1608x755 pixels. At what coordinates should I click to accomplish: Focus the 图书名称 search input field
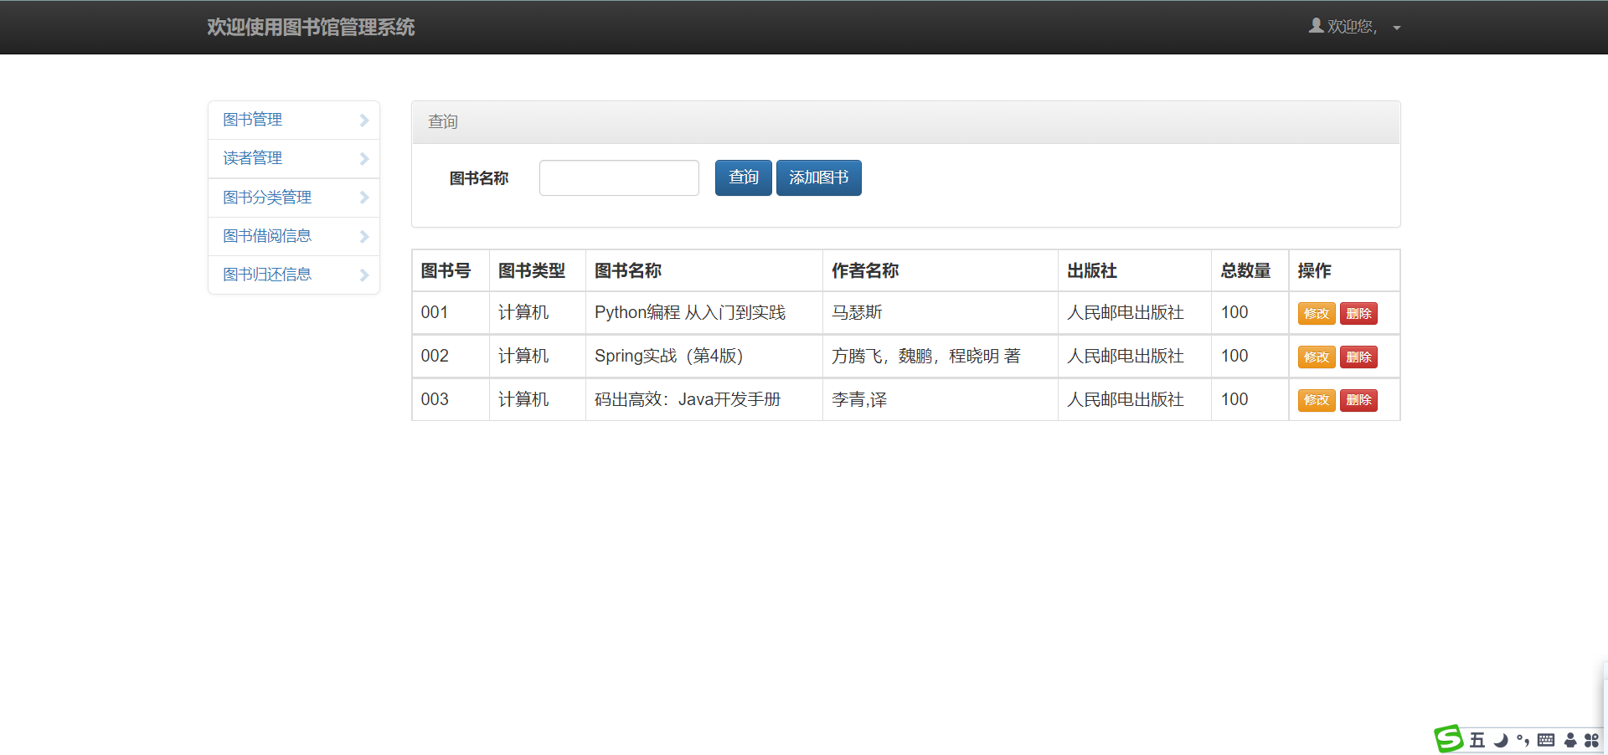click(x=619, y=177)
